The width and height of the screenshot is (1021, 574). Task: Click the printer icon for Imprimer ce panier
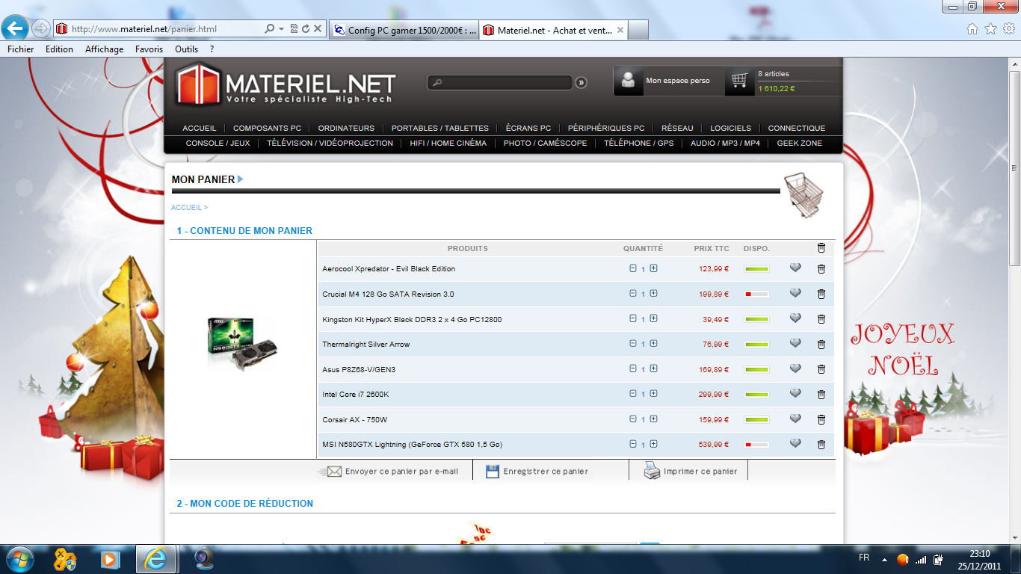click(652, 471)
